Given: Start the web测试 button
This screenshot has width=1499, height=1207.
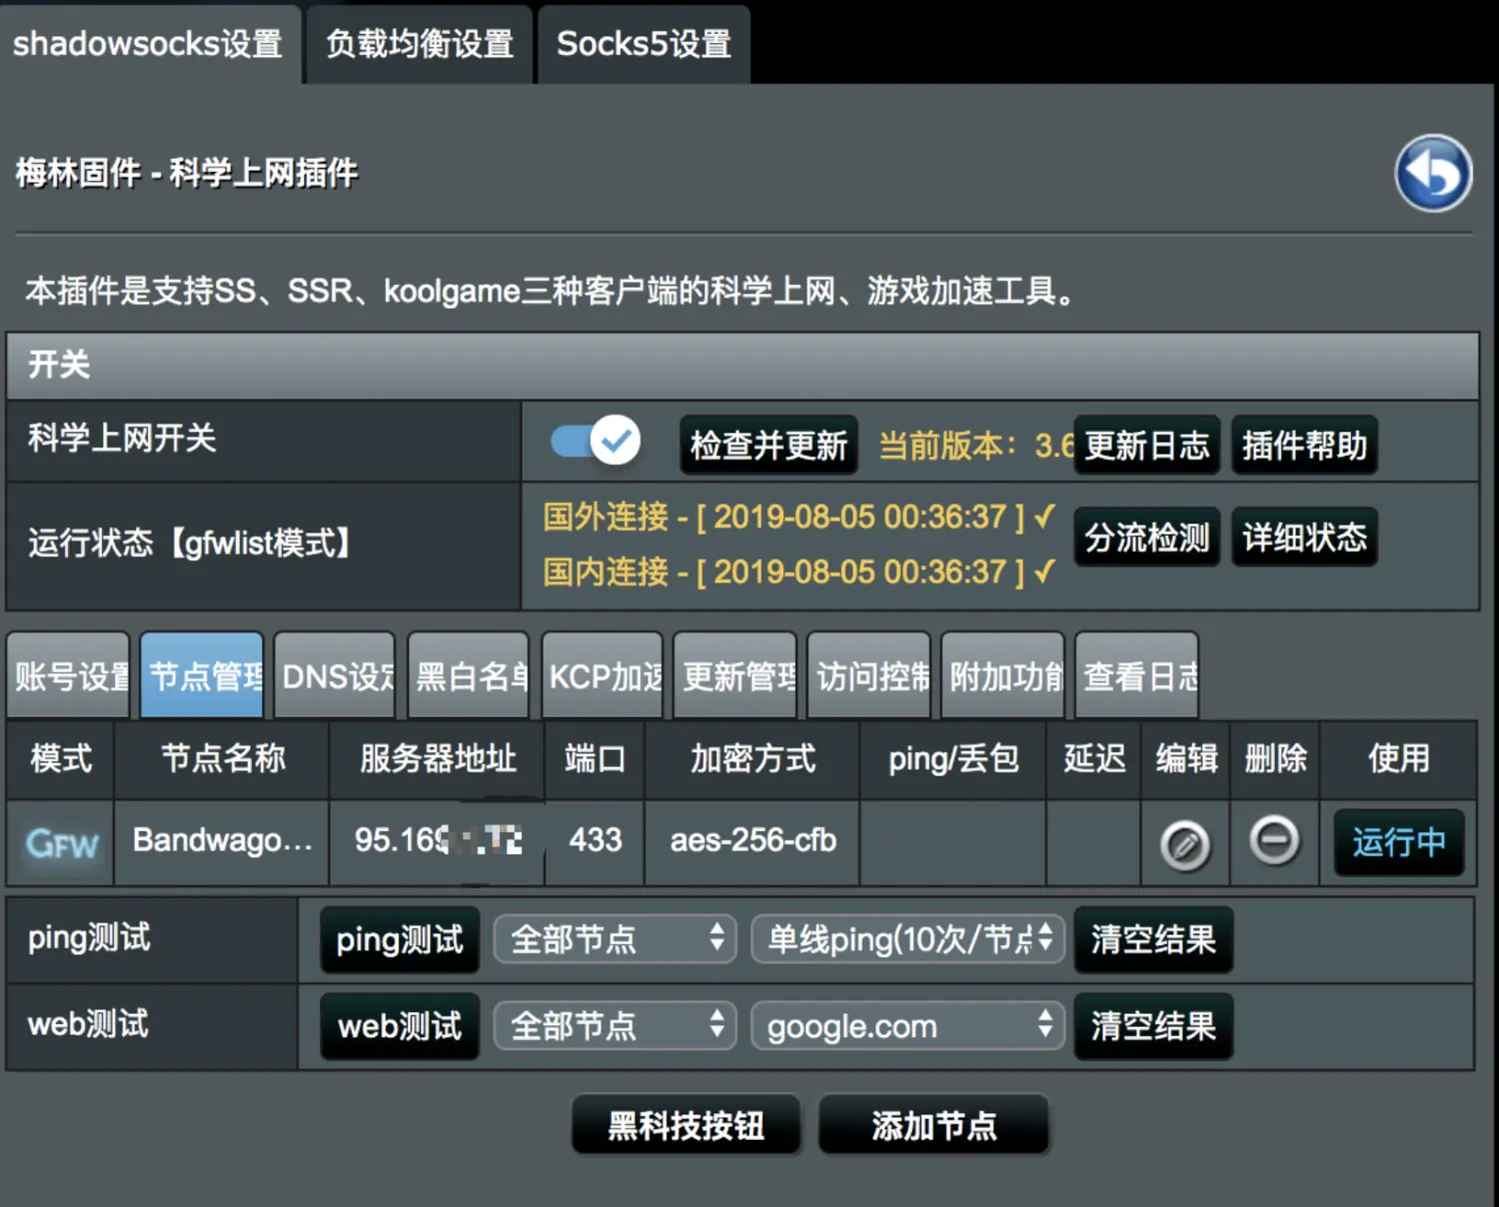Looking at the screenshot, I should coord(400,1026).
